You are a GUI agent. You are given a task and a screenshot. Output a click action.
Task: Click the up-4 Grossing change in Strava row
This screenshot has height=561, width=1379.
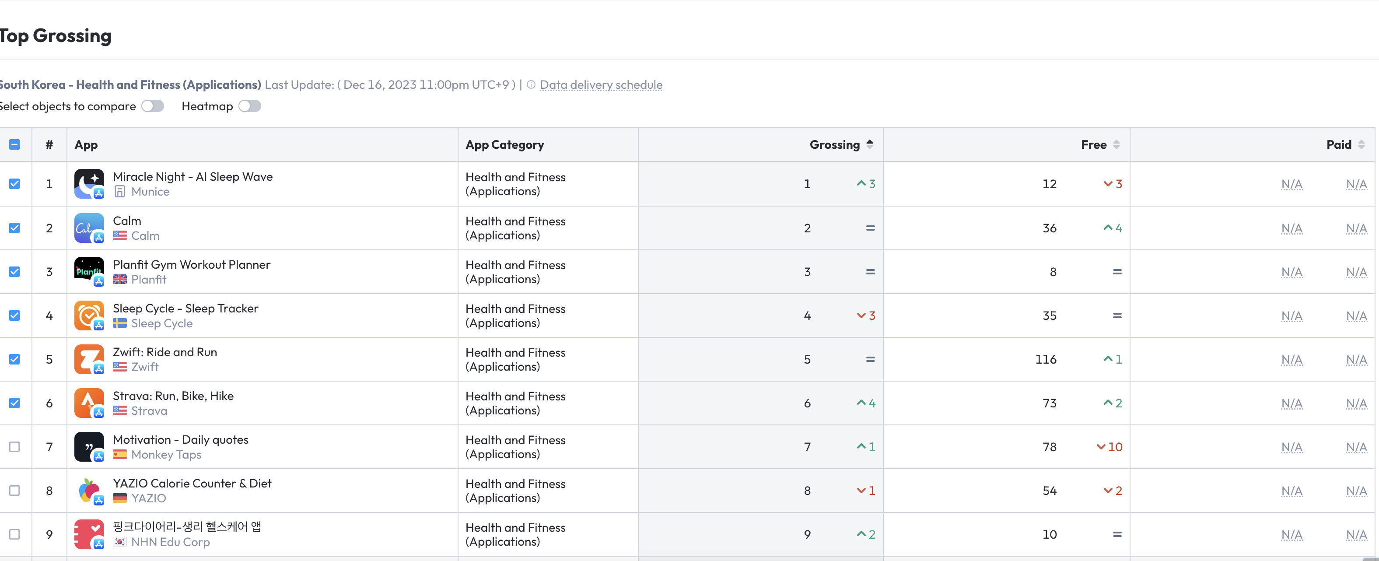click(x=866, y=403)
